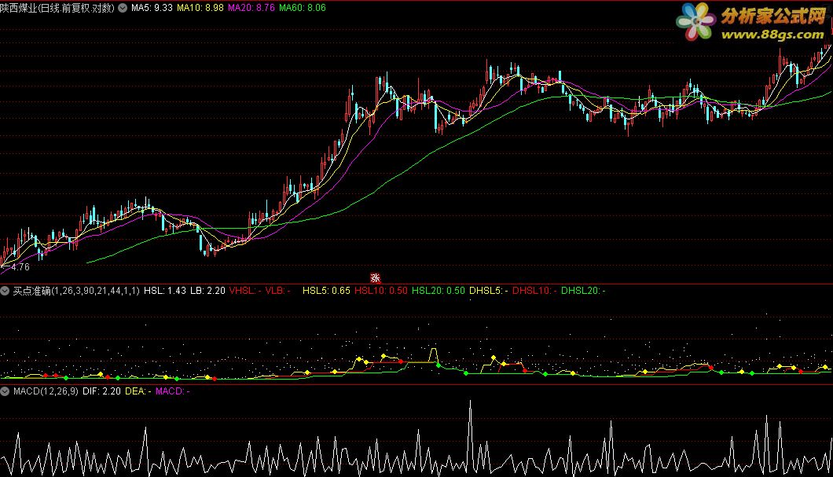
Task: Click the HSL10: 0.50 value
Action: pos(381,291)
